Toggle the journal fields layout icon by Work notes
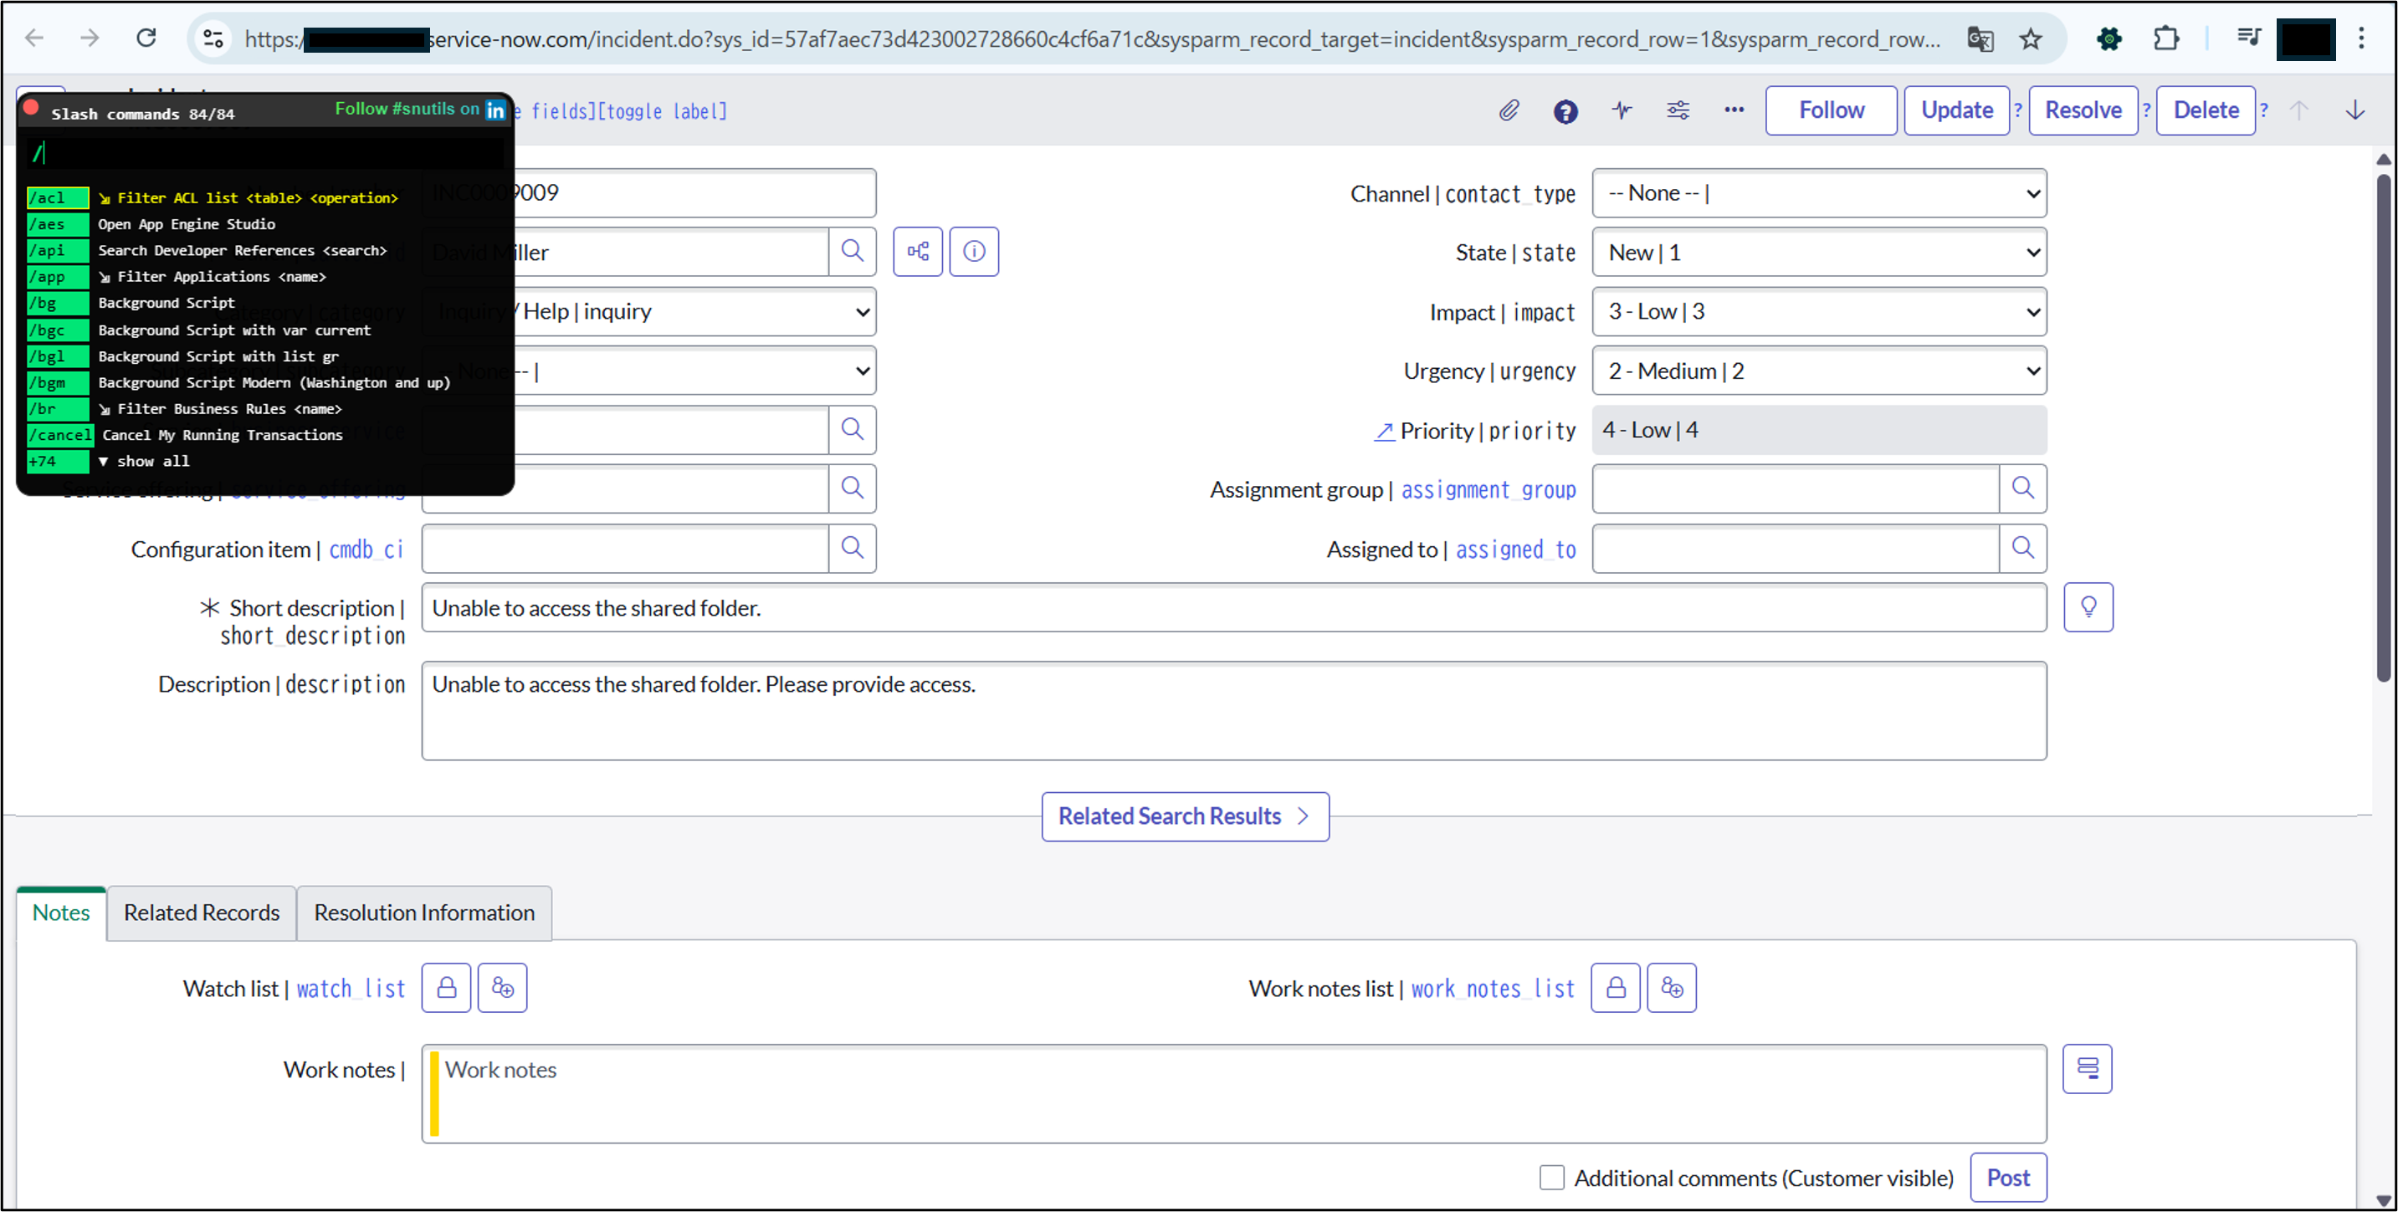This screenshot has height=1212, width=2398. point(2087,1069)
